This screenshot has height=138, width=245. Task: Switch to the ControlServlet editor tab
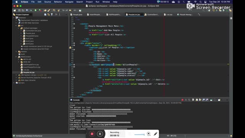tap(152, 15)
